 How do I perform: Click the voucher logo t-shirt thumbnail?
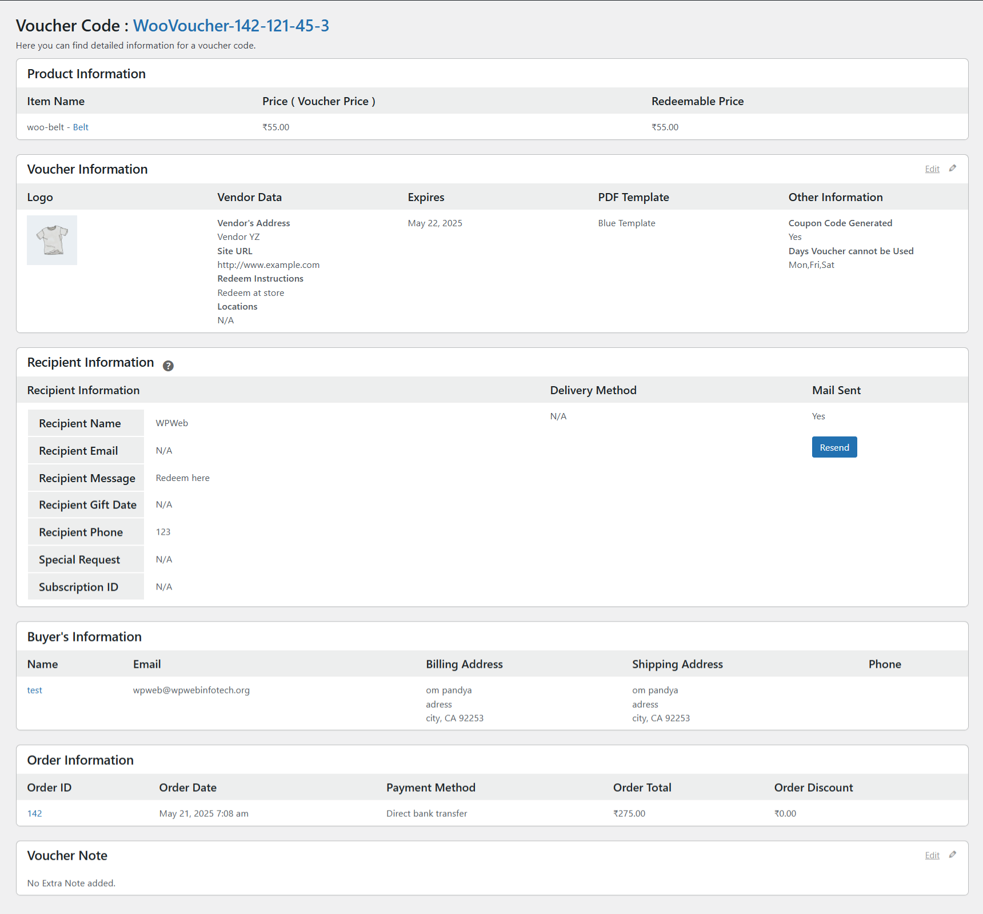point(52,240)
